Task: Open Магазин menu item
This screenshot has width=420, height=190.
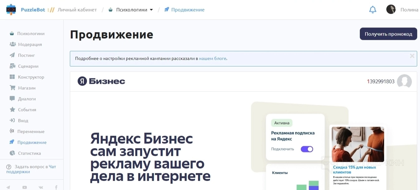Action: [27, 88]
